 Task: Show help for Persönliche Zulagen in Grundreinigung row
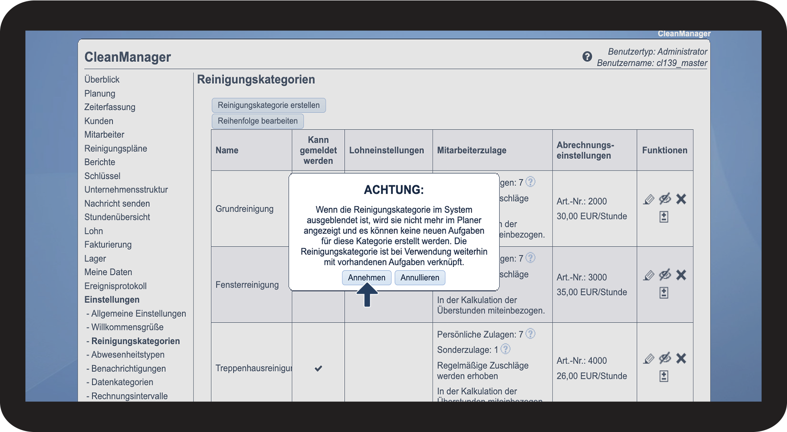[530, 182]
